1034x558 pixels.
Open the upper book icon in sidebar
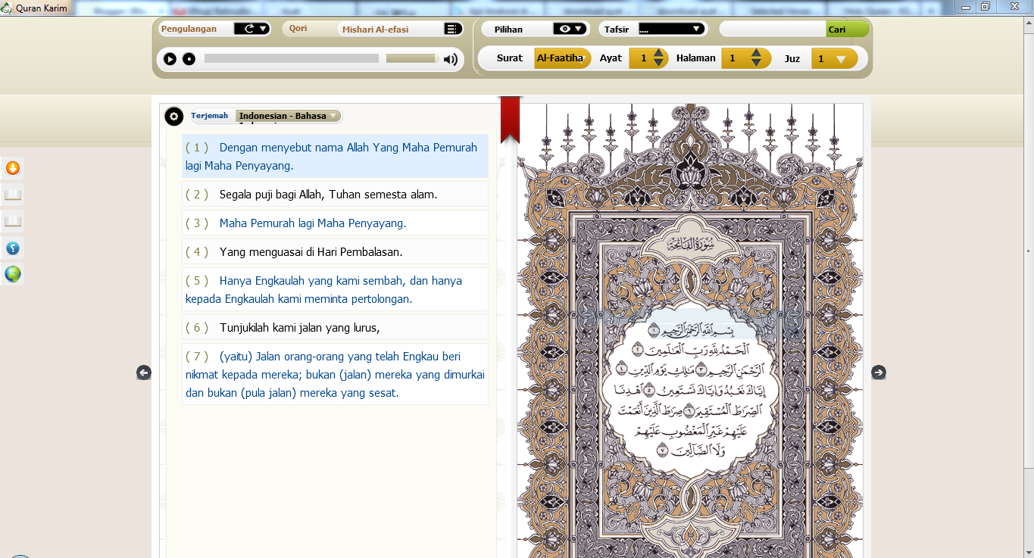click(13, 195)
